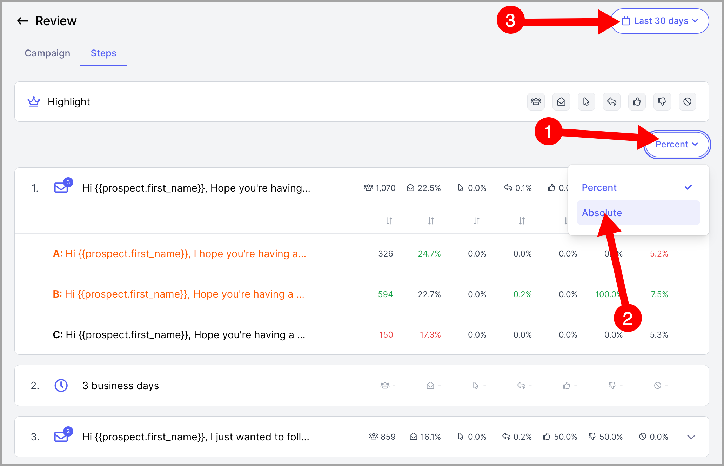Highlight by reply arrow icon
The width and height of the screenshot is (724, 466).
click(612, 102)
